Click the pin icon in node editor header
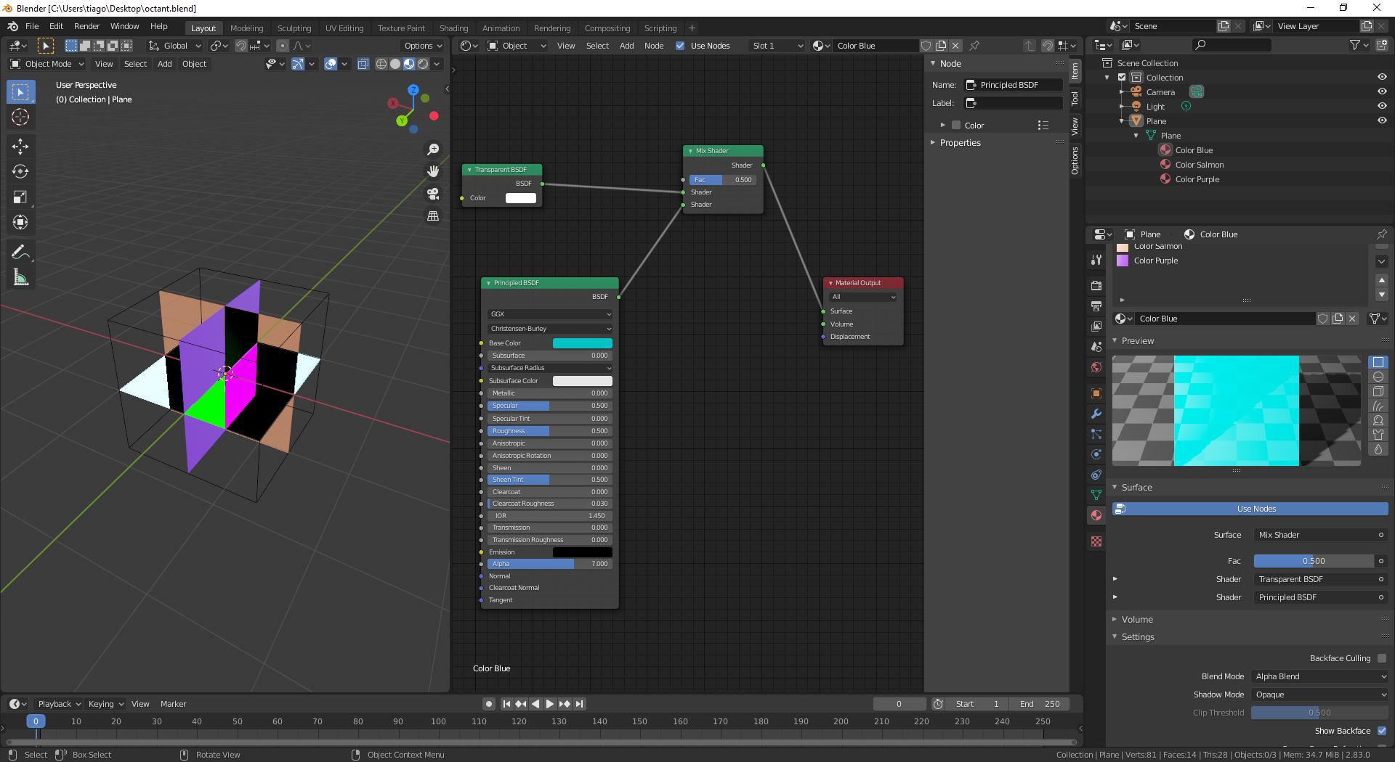Image resolution: width=1395 pixels, height=762 pixels. (975, 46)
